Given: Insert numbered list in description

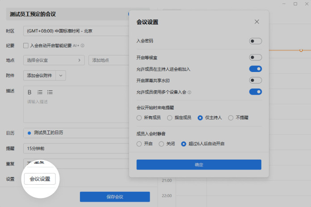Looking at the screenshot, I should (40, 92).
